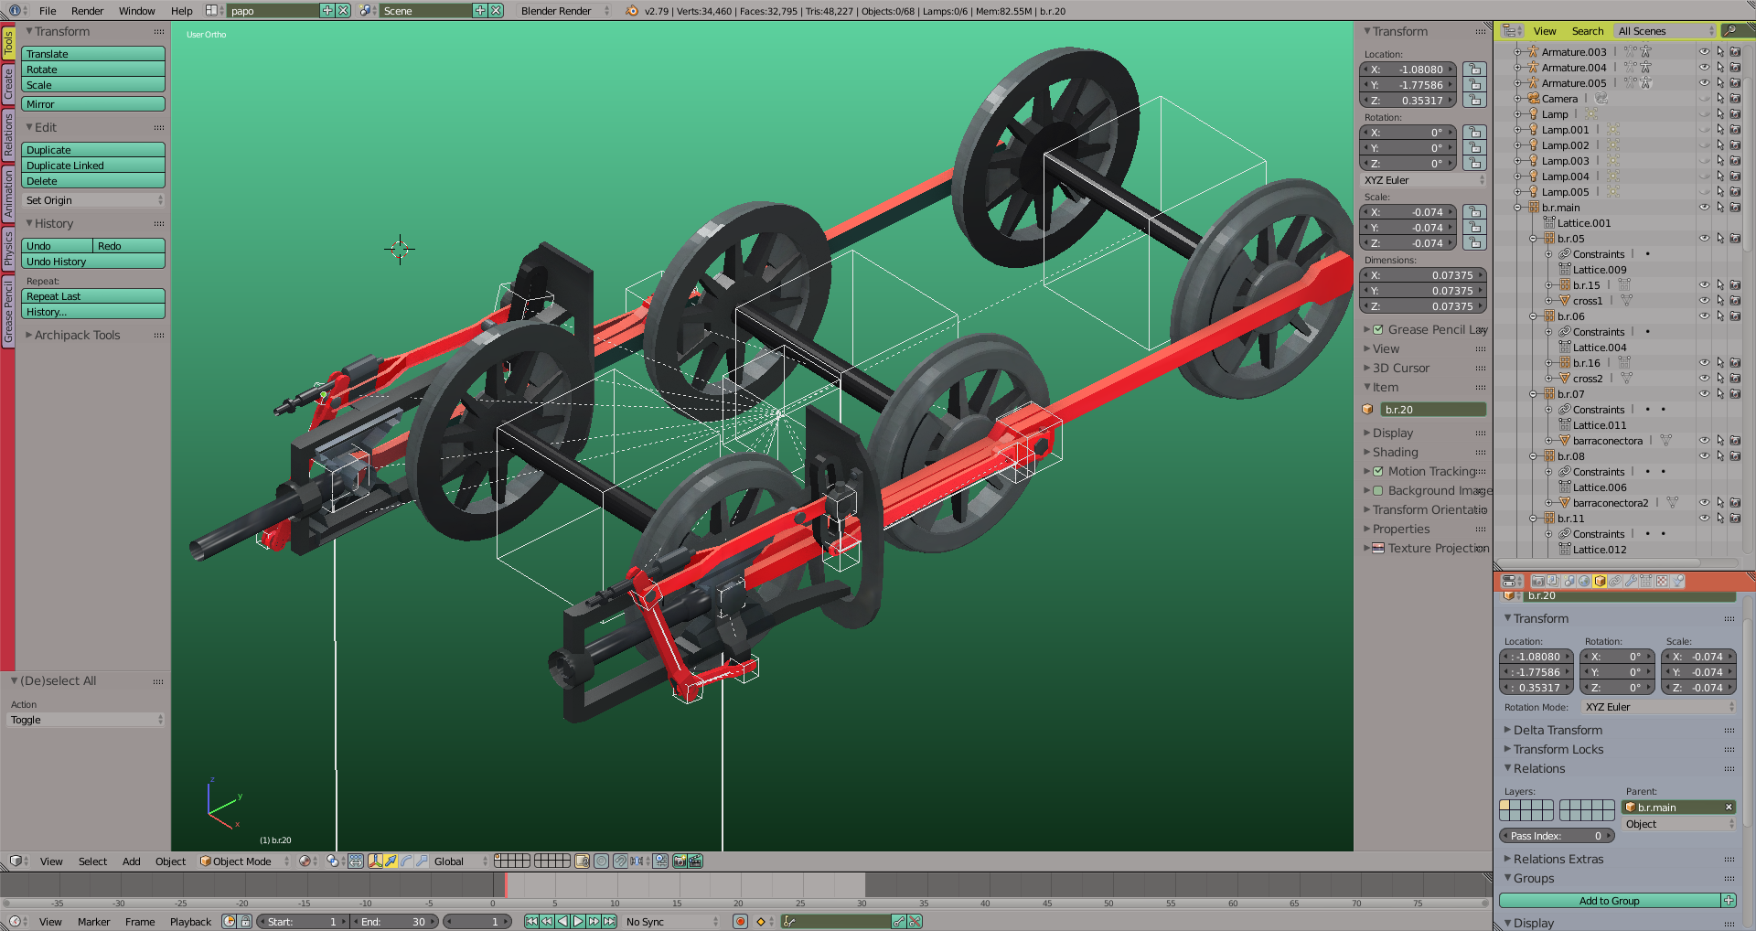Viewport: 1756px width, 931px height.
Task: Lock the X location in the N panel
Action: click(x=1474, y=70)
